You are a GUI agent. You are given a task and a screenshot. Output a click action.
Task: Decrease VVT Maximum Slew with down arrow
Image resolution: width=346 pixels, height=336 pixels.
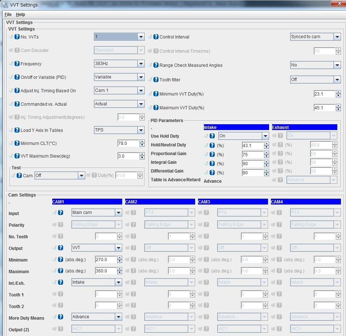(142, 158)
